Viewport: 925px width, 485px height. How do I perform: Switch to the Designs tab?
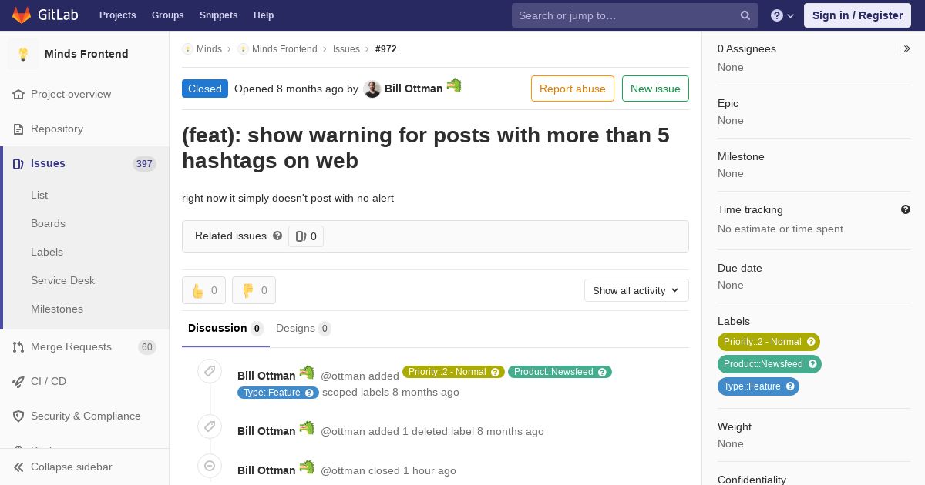click(304, 329)
